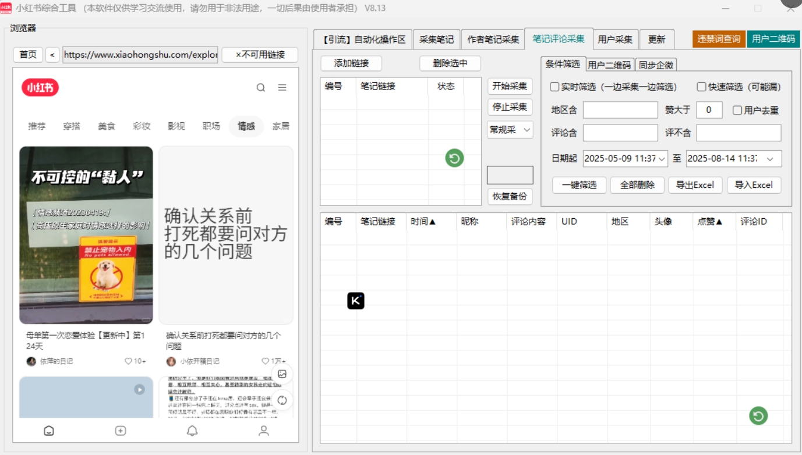Open the end date picker dropdown

coord(771,159)
